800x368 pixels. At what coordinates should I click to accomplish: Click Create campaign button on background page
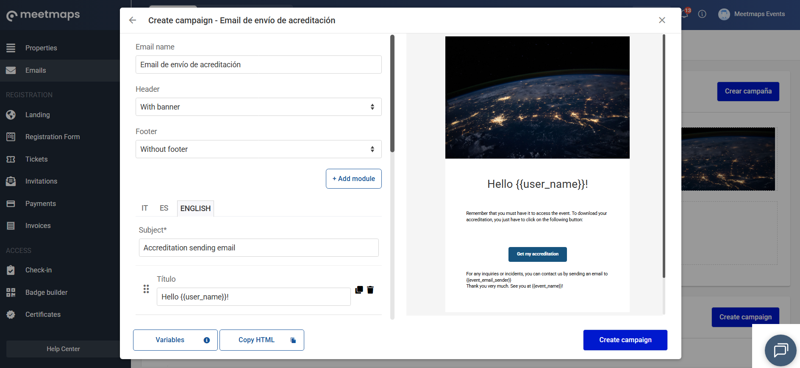(745, 317)
